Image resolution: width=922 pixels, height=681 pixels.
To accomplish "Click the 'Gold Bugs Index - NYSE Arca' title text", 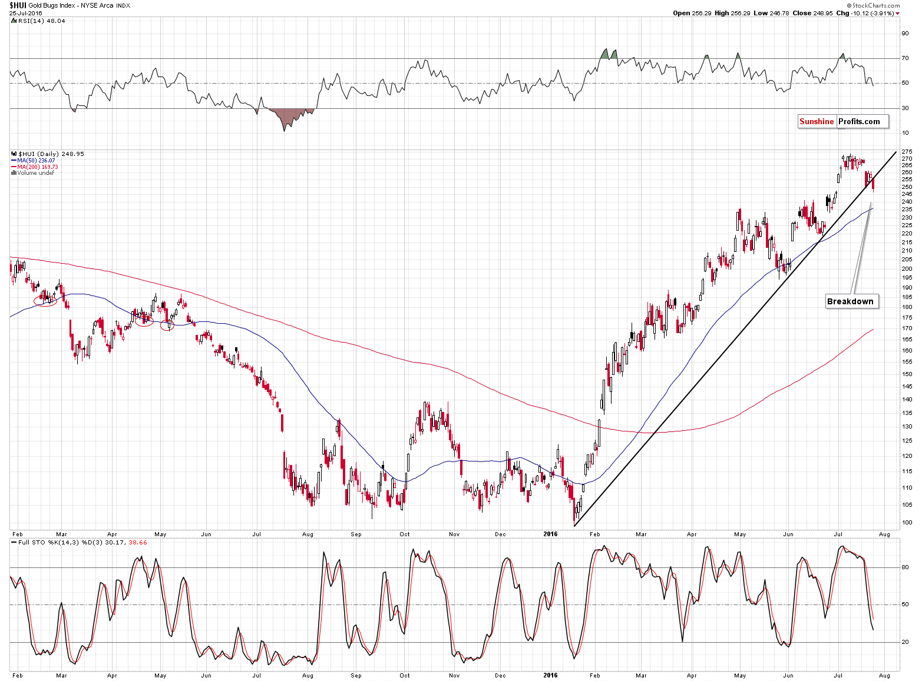I will [x=71, y=5].
